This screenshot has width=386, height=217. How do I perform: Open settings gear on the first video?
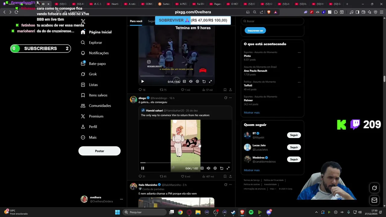coord(198,81)
